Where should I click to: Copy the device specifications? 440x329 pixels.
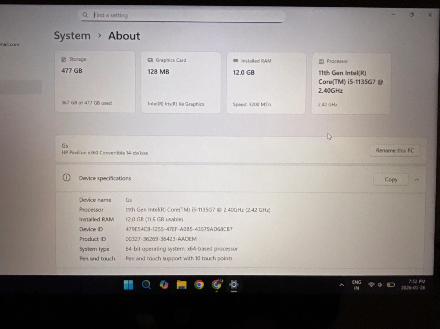click(391, 180)
